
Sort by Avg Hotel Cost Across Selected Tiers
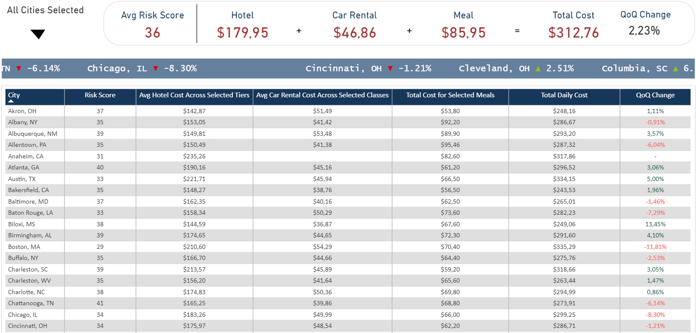pyautogui.click(x=194, y=95)
